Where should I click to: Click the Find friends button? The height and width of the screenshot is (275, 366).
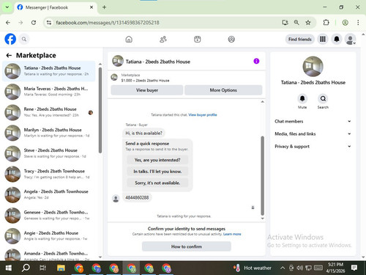point(300,39)
